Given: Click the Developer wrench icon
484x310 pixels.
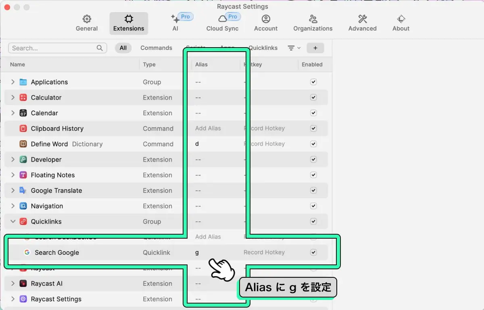Looking at the screenshot, I should point(23,160).
